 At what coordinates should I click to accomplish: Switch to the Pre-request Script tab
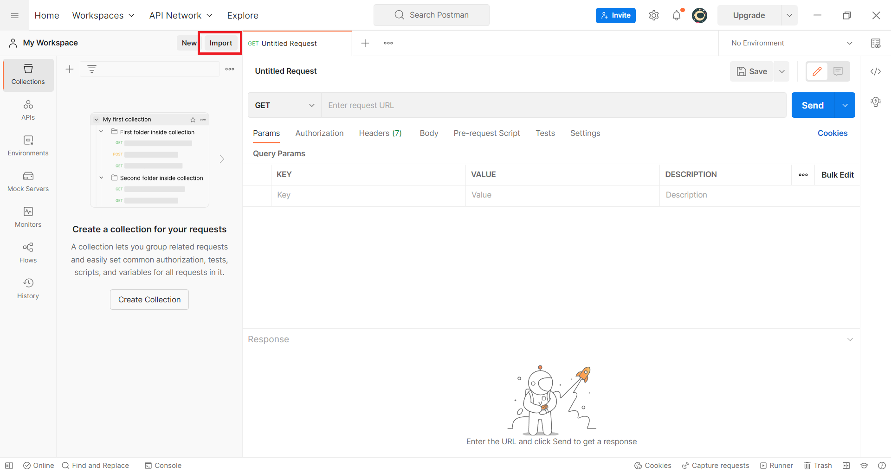[x=487, y=133]
